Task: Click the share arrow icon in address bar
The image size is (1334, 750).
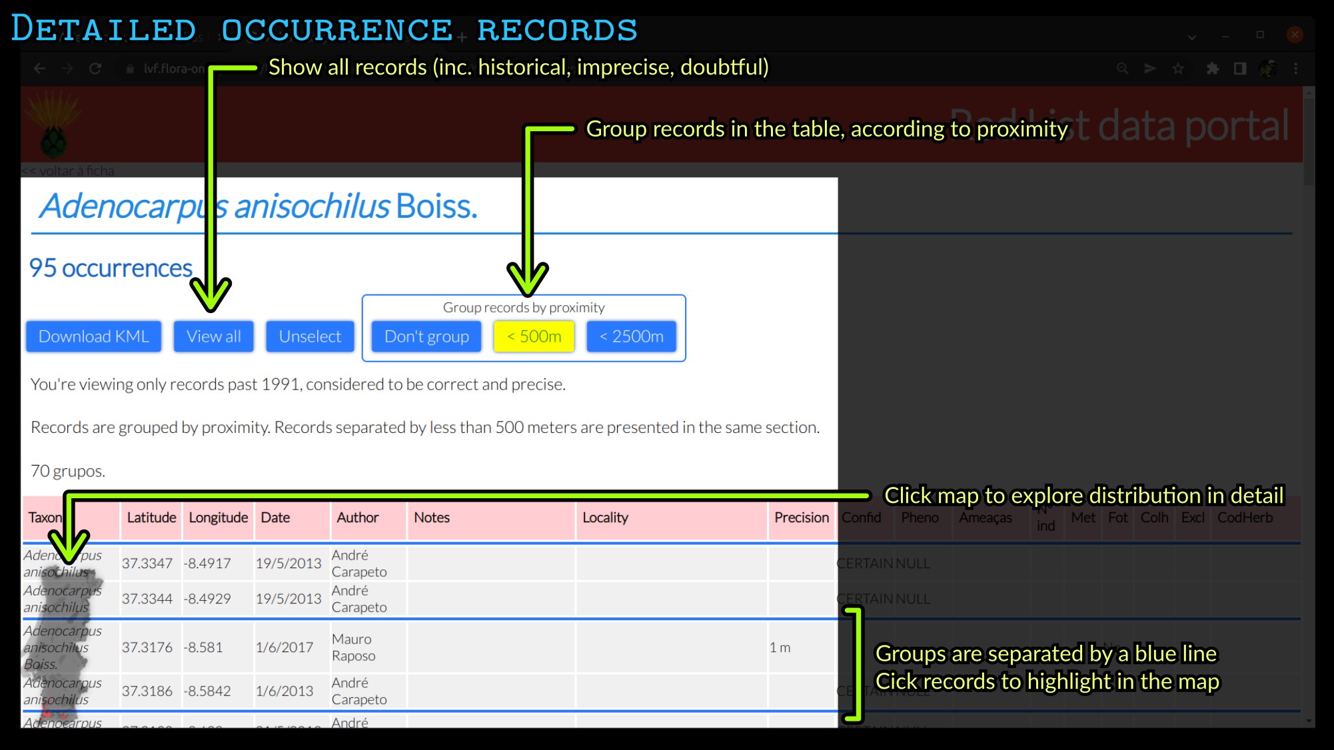Action: point(1150,69)
